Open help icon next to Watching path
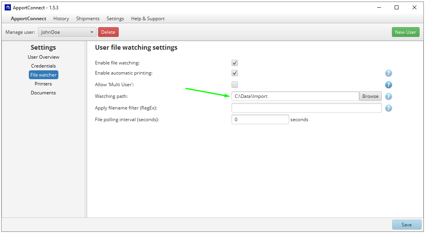The width and height of the screenshot is (425, 233). (388, 96)
